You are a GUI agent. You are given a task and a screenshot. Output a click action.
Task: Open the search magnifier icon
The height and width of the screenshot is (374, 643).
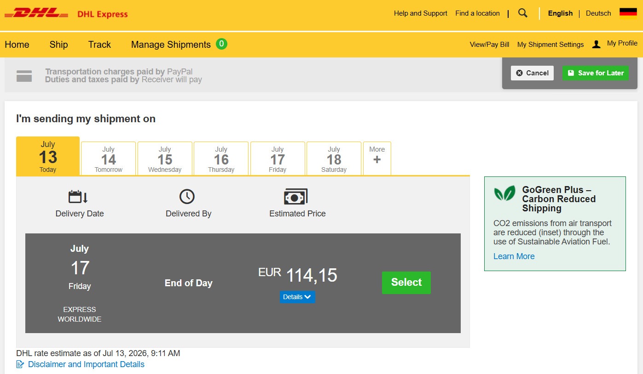(x=522, y=13)
